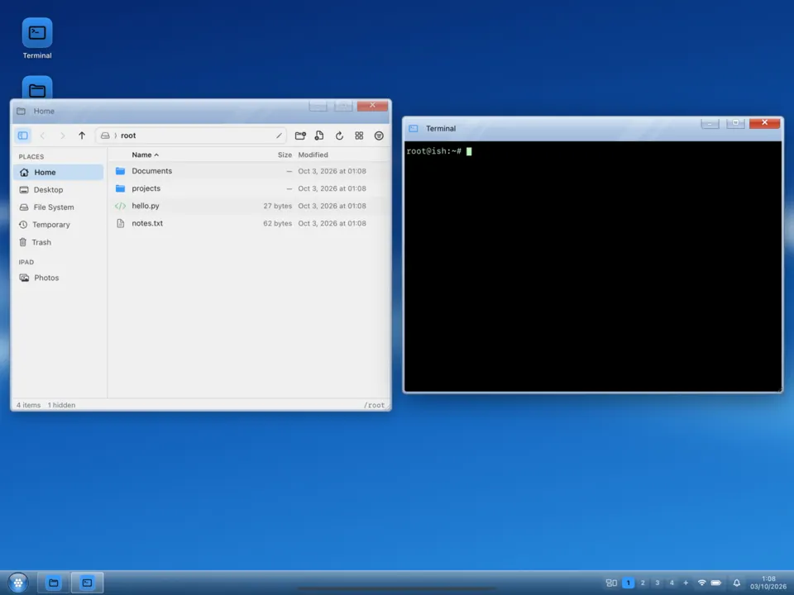
Task: Create a new folder via toolbar icon
Action: (300, 136)
